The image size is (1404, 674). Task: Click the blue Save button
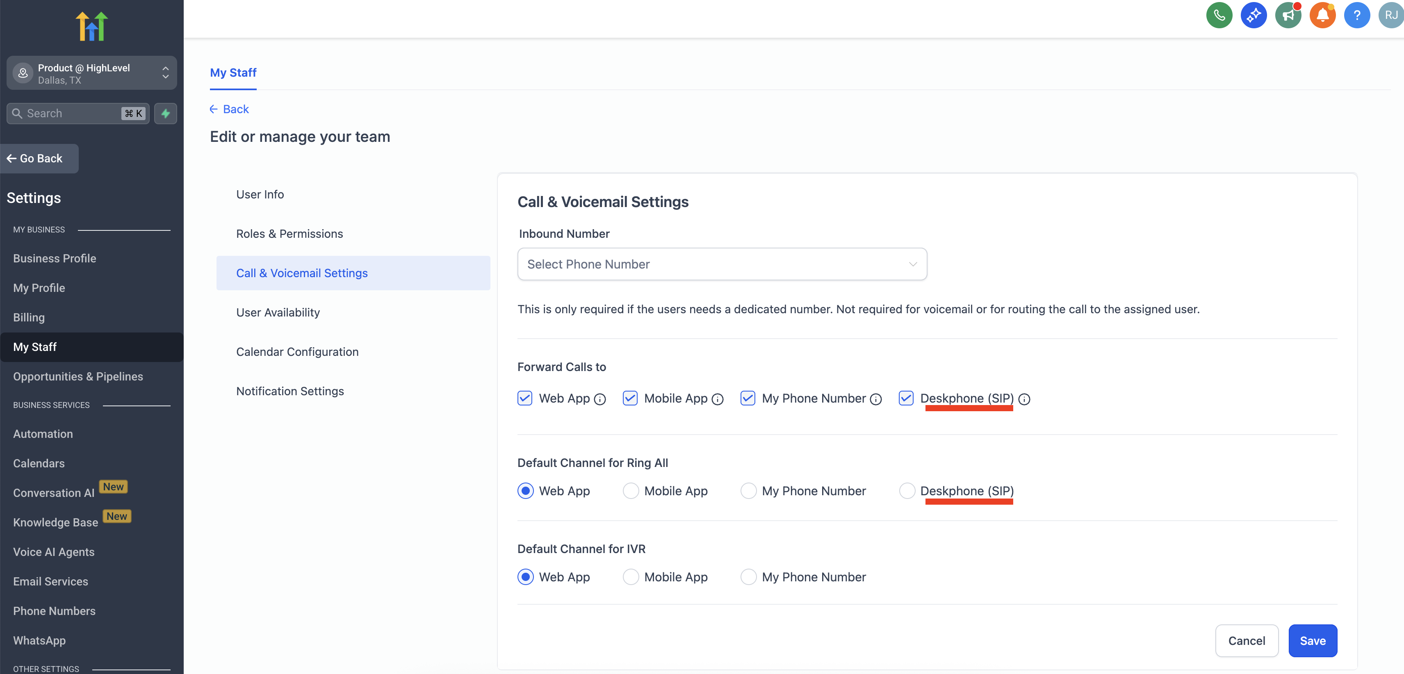(x=1312, y=641)
